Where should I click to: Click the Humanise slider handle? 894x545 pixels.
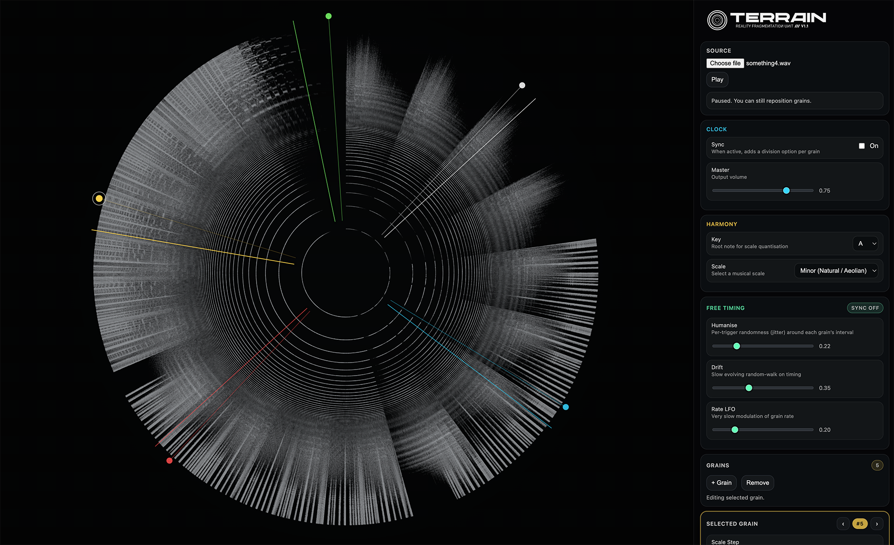[x=737, y=346]
